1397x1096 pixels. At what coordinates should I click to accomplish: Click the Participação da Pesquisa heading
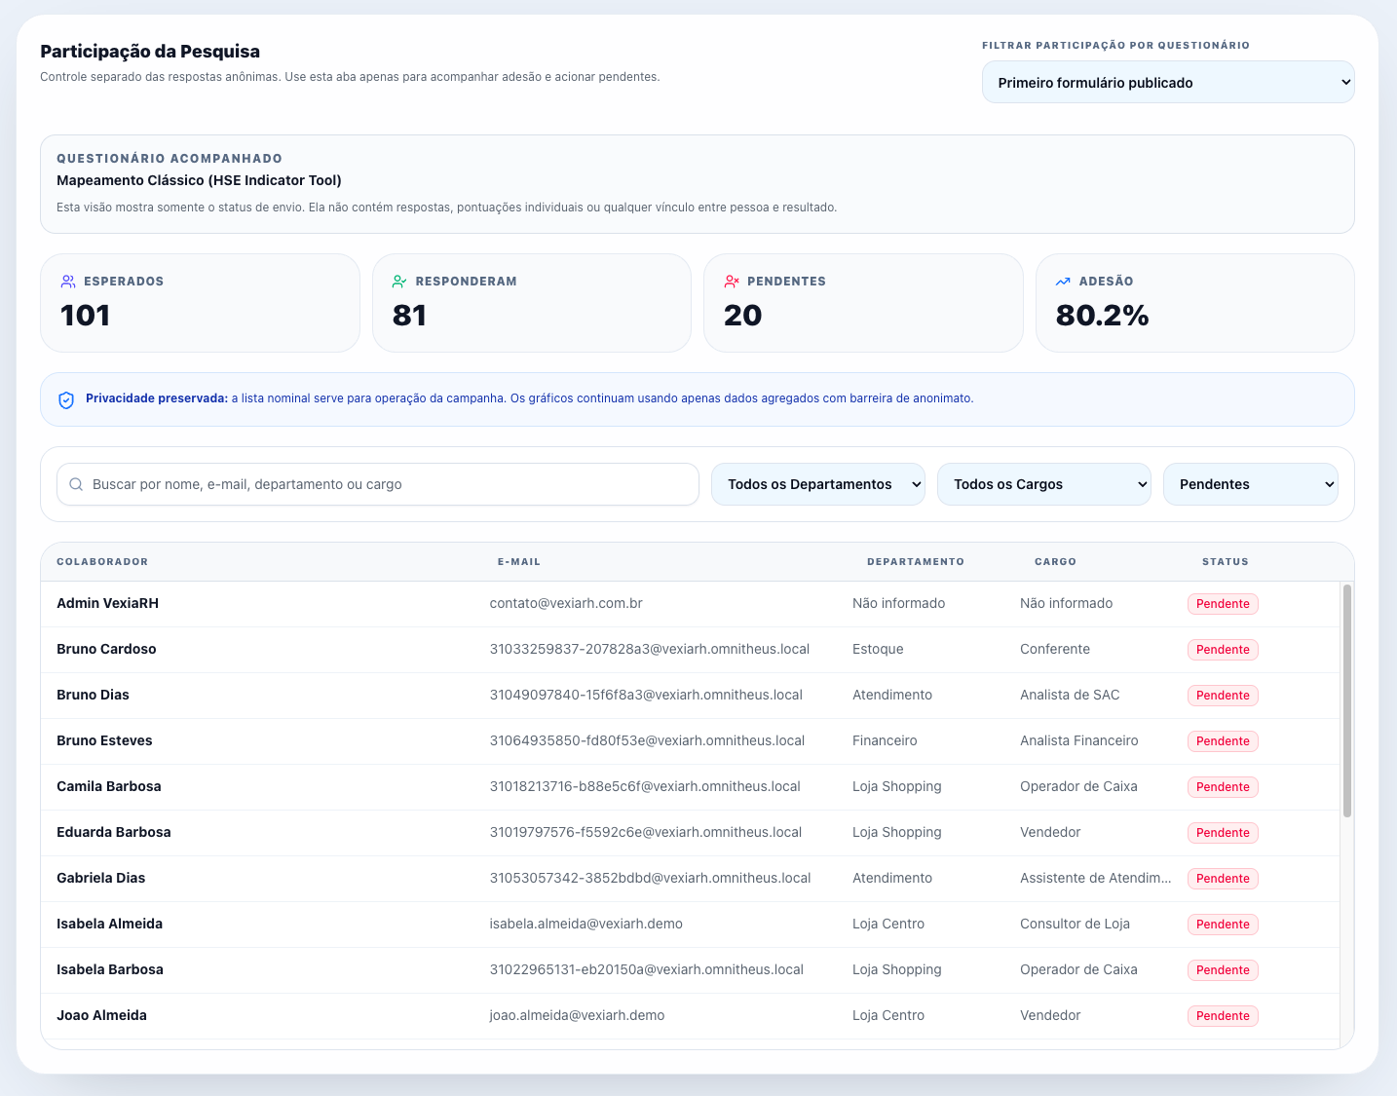[150, 52]
